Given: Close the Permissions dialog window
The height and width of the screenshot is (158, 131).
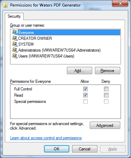Looking at the screenshot, I should (x=120, y=3).
